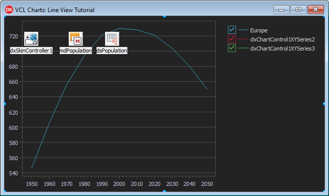Viewport: 329px width, 196px height.
Task: Maximize the VCL Charts window
Action: coord(298,10)
